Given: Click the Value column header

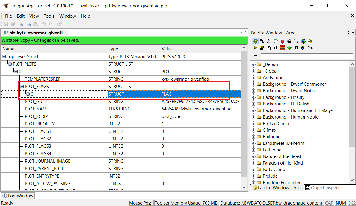Looking at the screenshot, I should pyautogui.click(x=200, y=49).
